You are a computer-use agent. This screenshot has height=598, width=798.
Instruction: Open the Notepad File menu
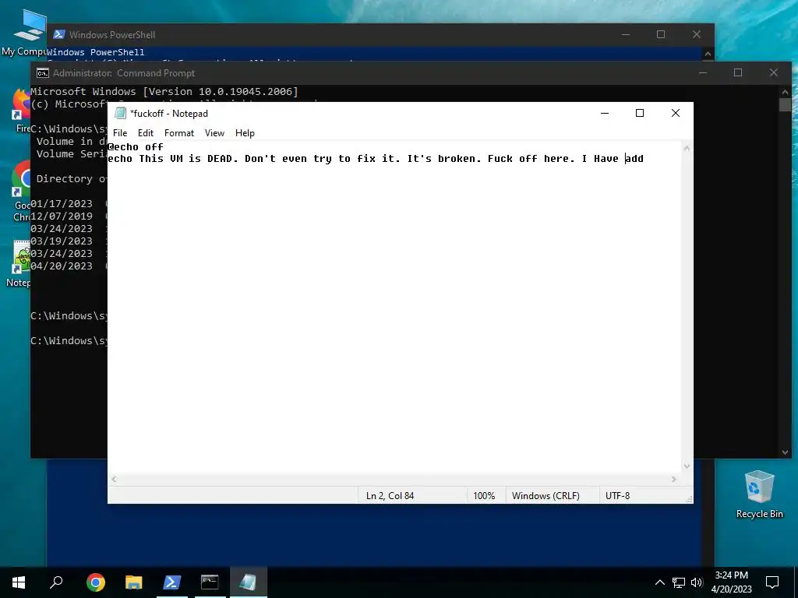120,132
